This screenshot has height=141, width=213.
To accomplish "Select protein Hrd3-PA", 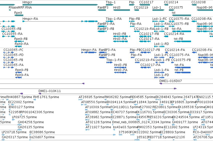I will 120,73.
